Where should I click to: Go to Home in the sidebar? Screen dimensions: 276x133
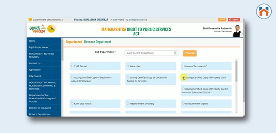44,41
